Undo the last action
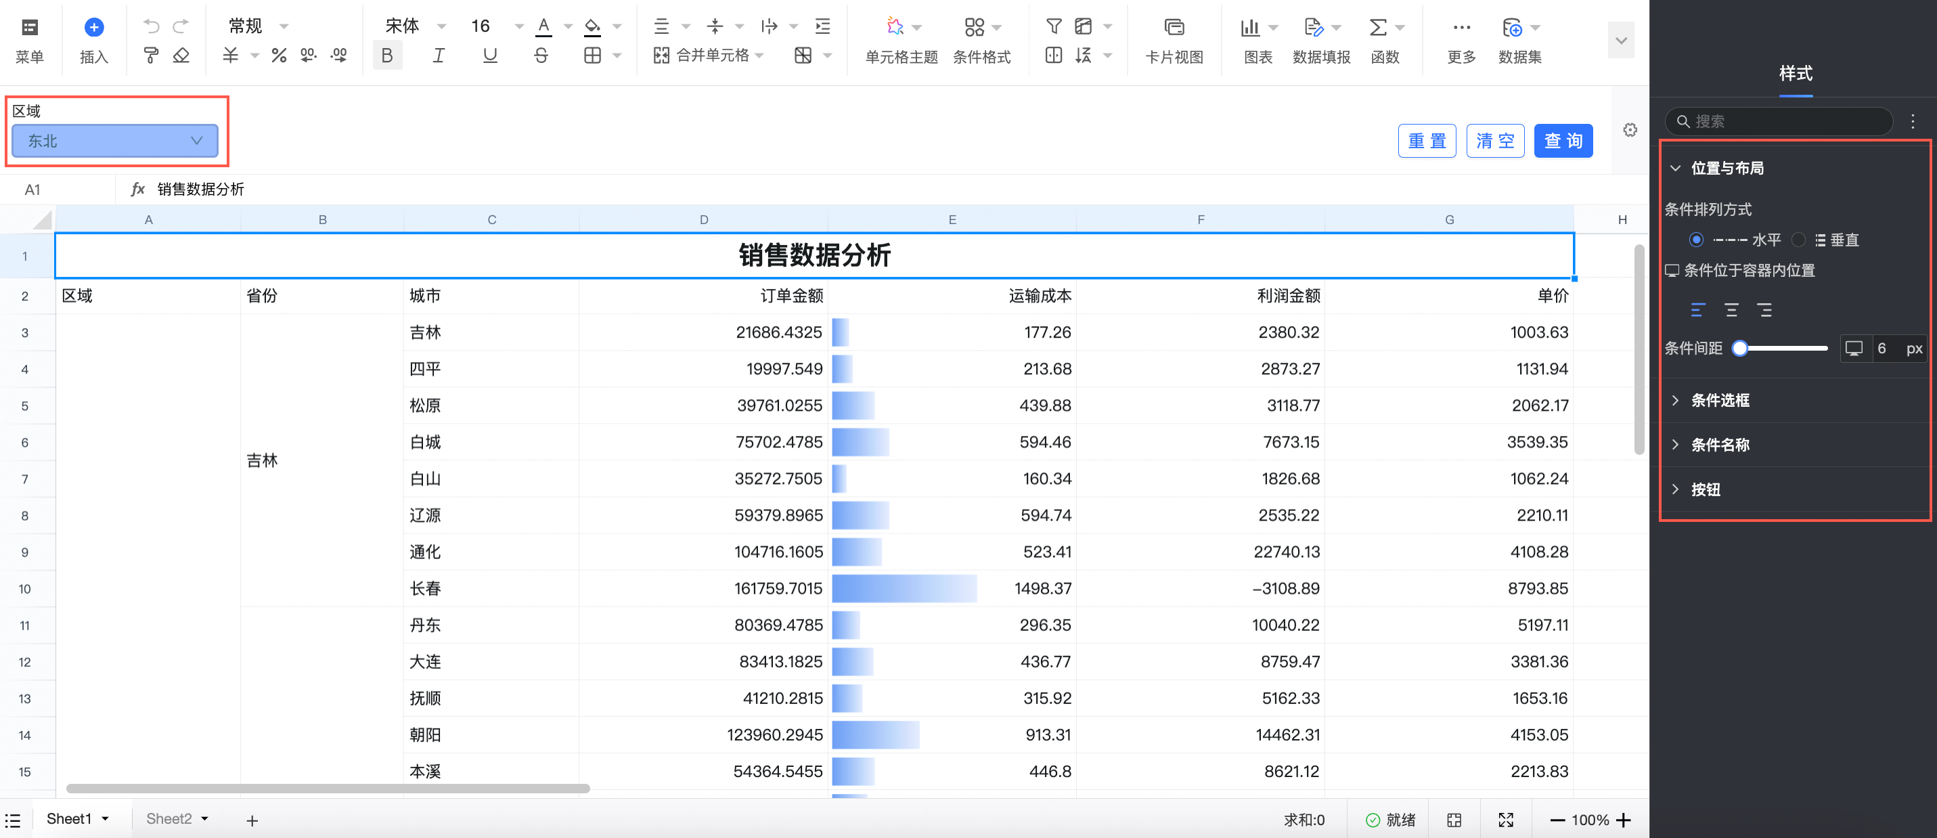 pos(151,26)
